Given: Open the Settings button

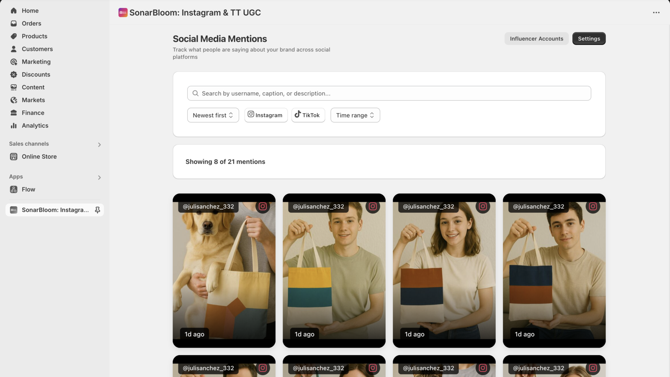Looking at the screenshot, I should [x=589, y=38].
